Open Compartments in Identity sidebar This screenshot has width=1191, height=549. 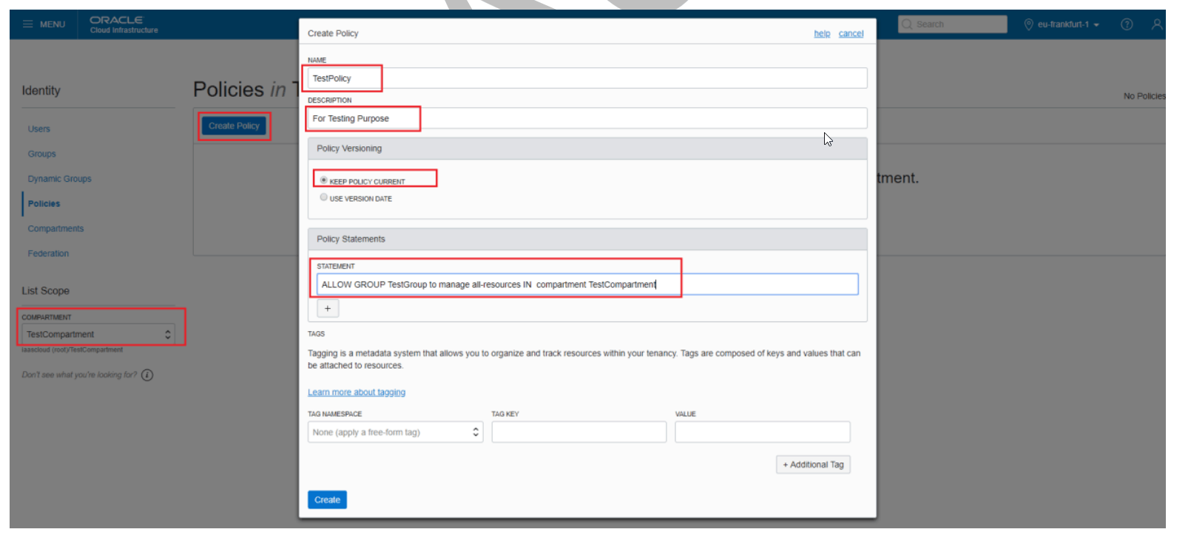55,229
